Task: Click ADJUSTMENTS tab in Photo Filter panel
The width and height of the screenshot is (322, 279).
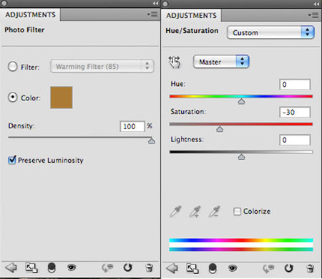Action: tap(30, 15)
